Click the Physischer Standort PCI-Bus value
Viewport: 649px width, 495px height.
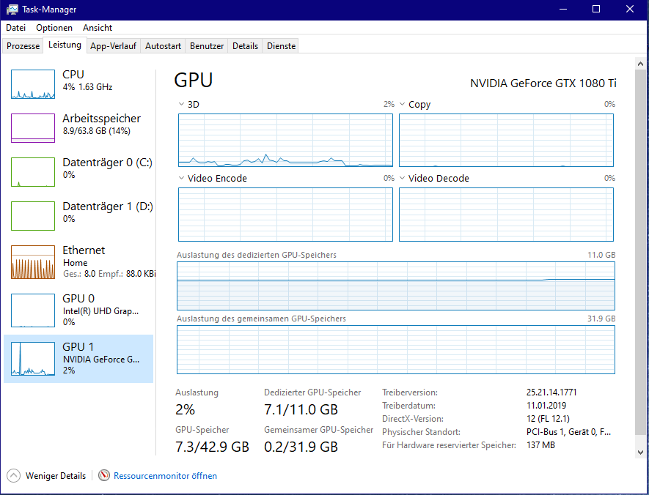point(568,432)
